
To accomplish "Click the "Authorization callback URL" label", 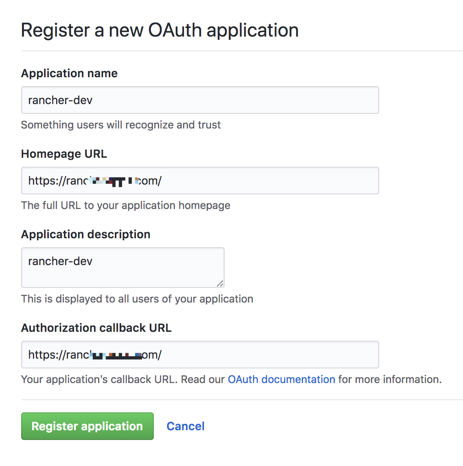I will point(96,328).
